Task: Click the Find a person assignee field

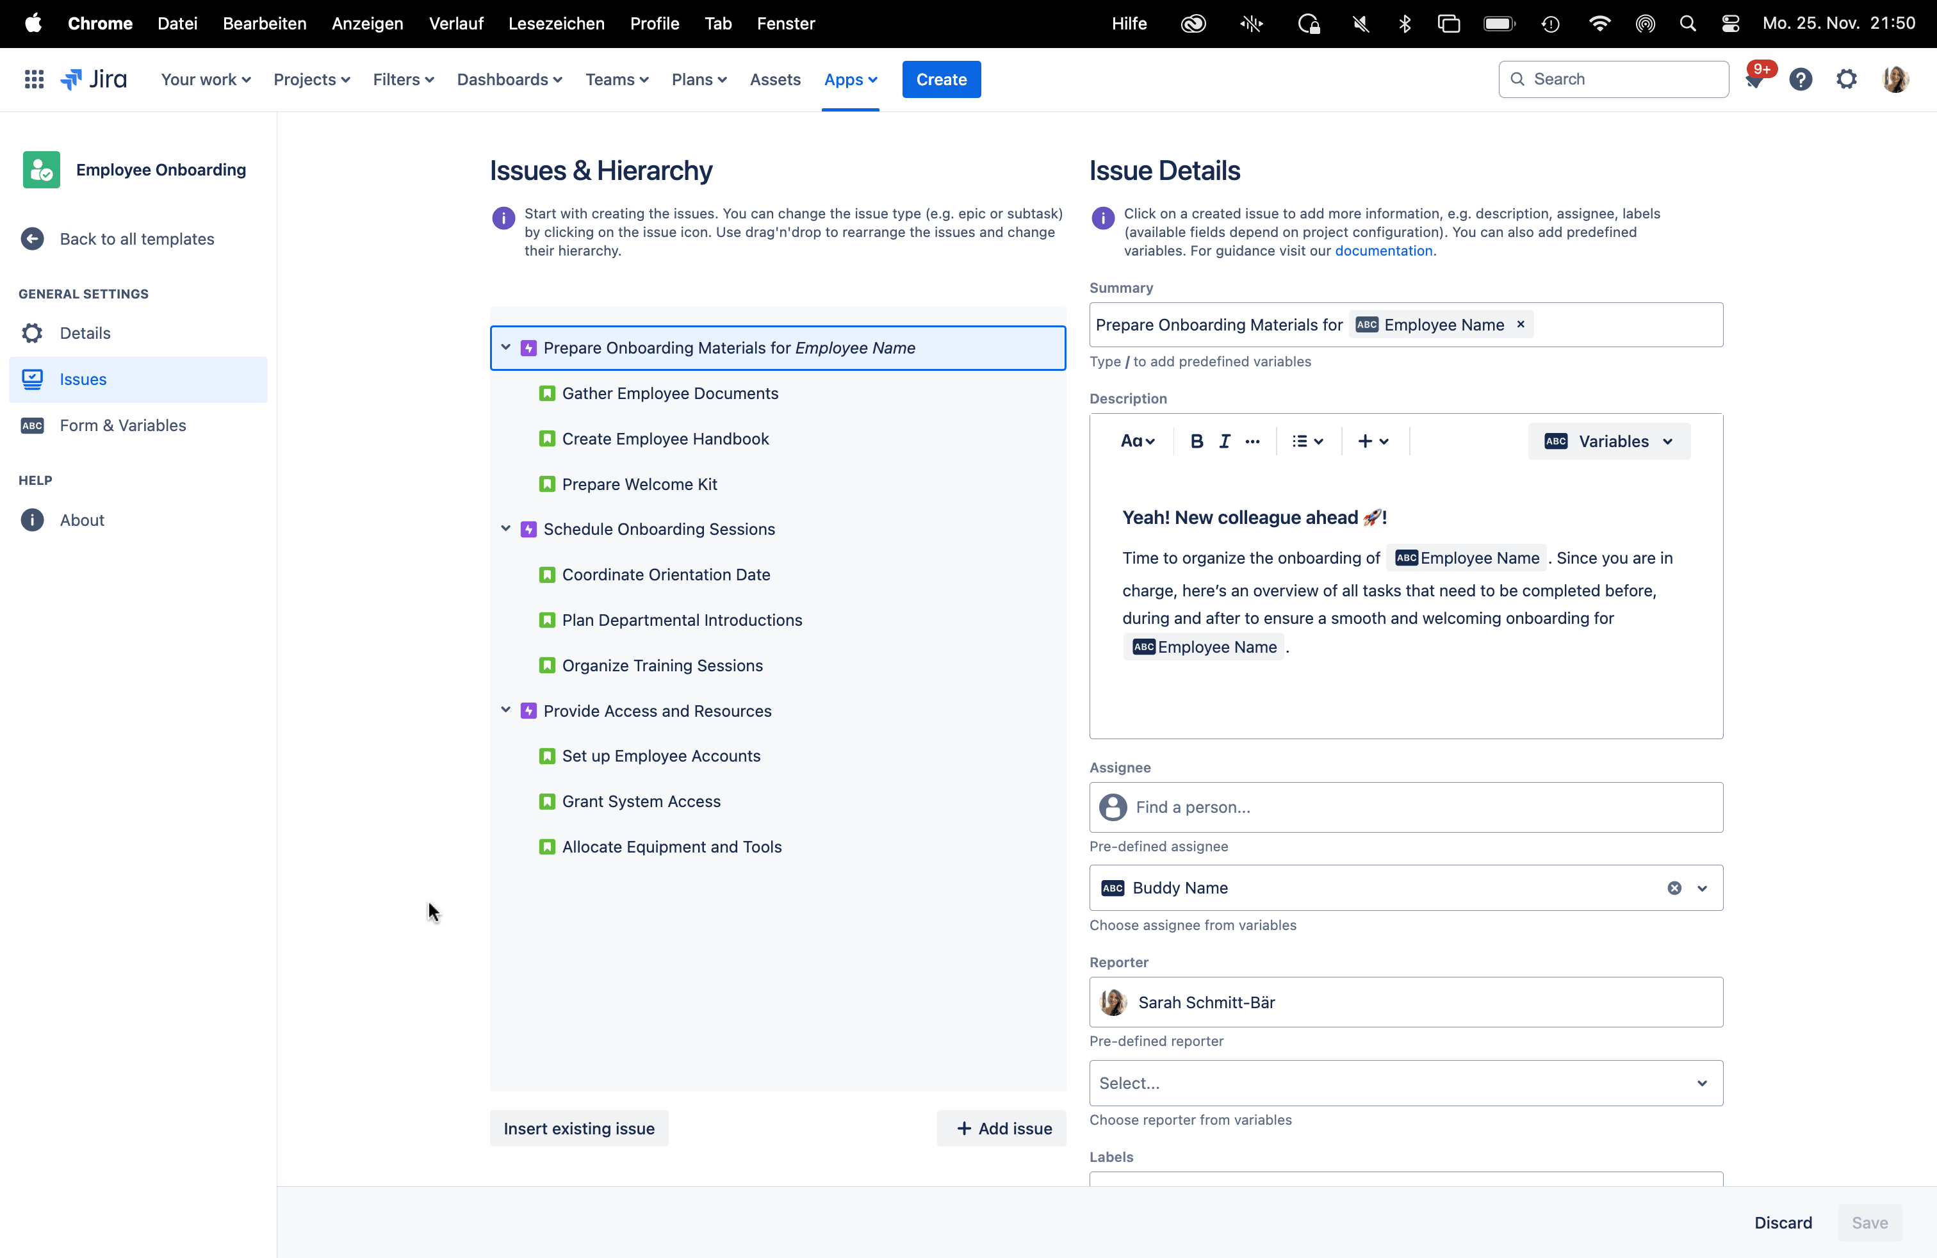Action: (1405, 807)
